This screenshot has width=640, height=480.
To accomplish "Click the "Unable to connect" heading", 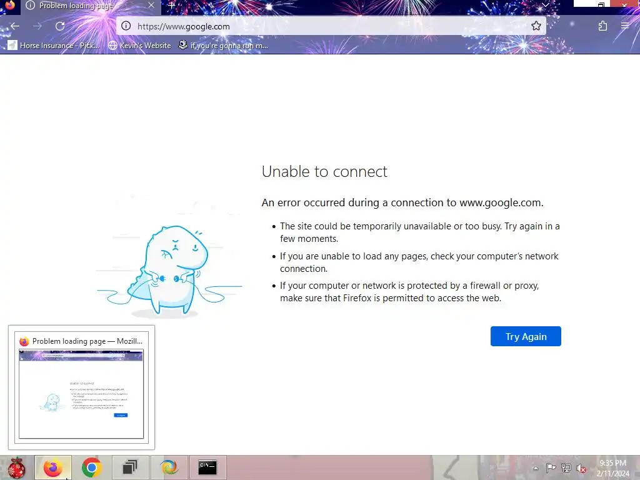I will click(324, 171).
